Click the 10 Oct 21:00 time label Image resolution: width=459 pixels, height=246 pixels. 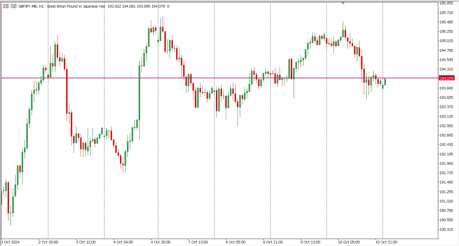click(x=386, y=242)
